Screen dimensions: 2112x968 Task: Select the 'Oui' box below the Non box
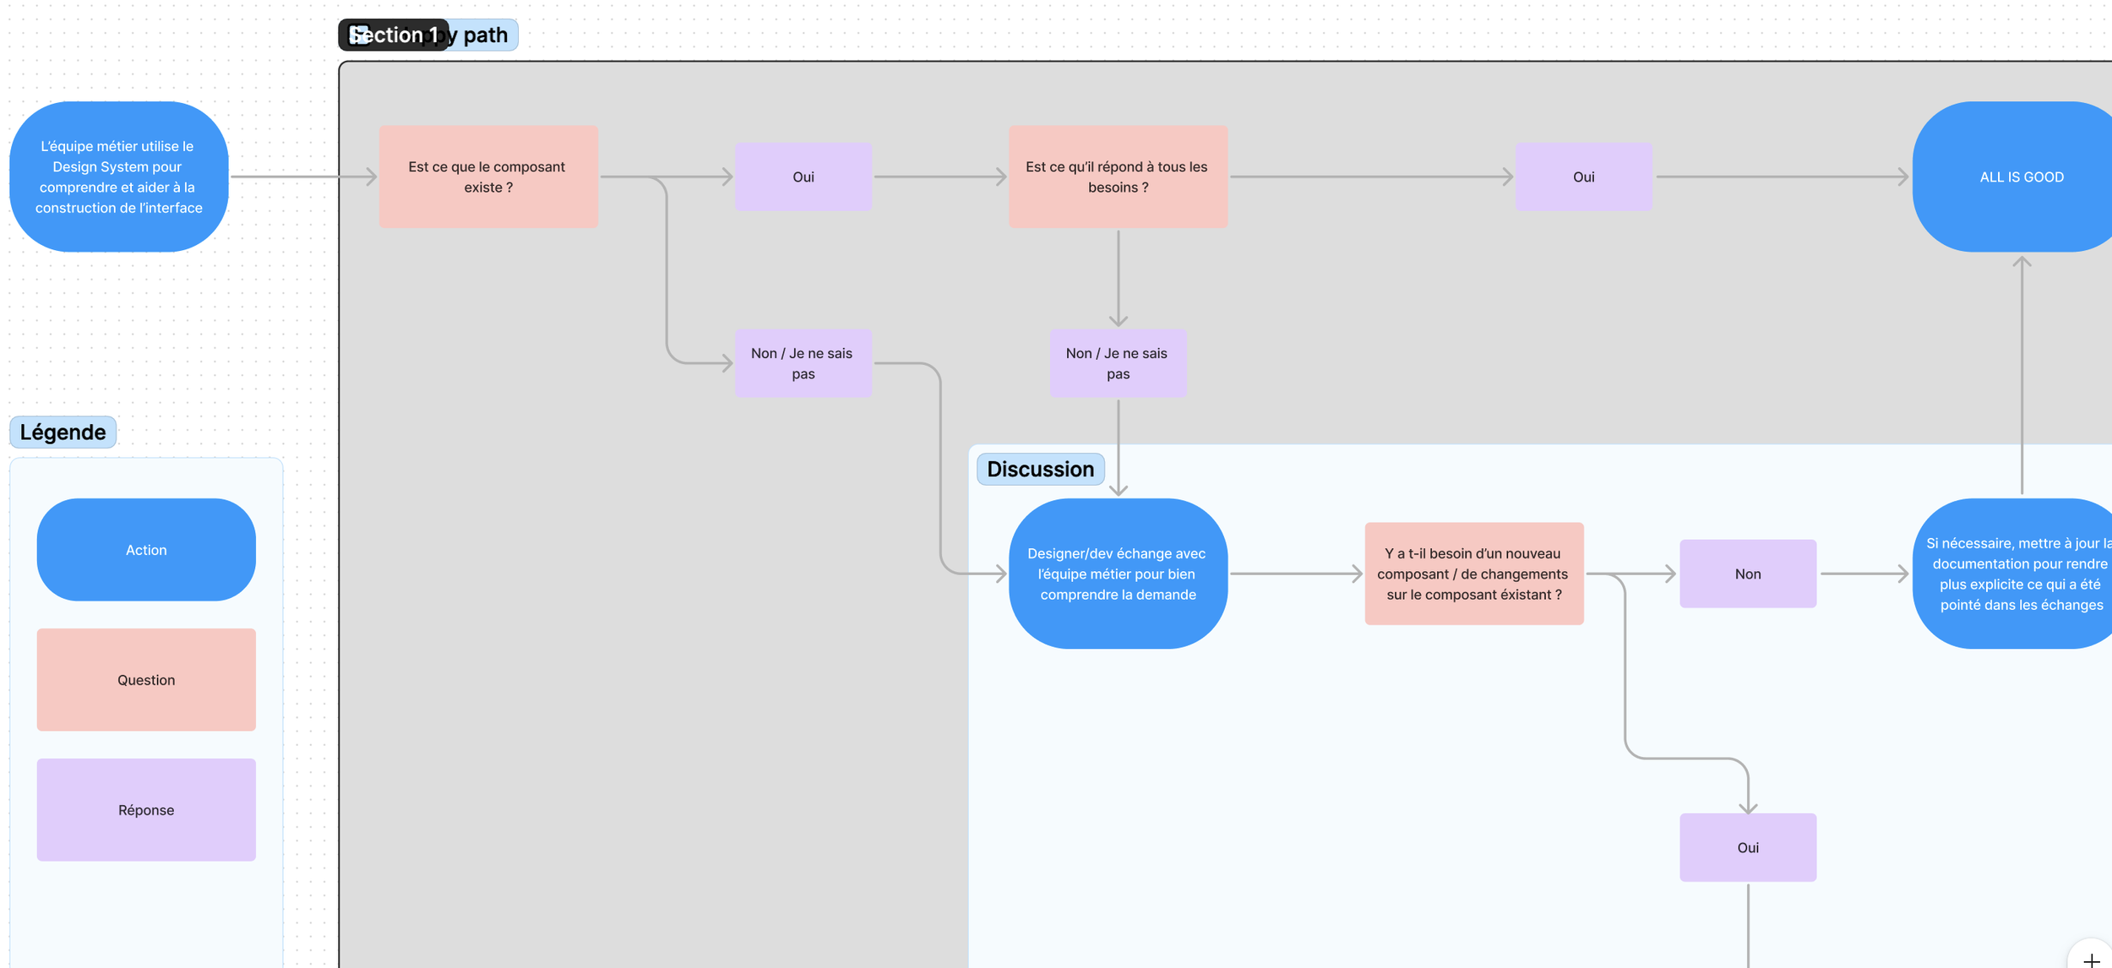(1747, 847)
